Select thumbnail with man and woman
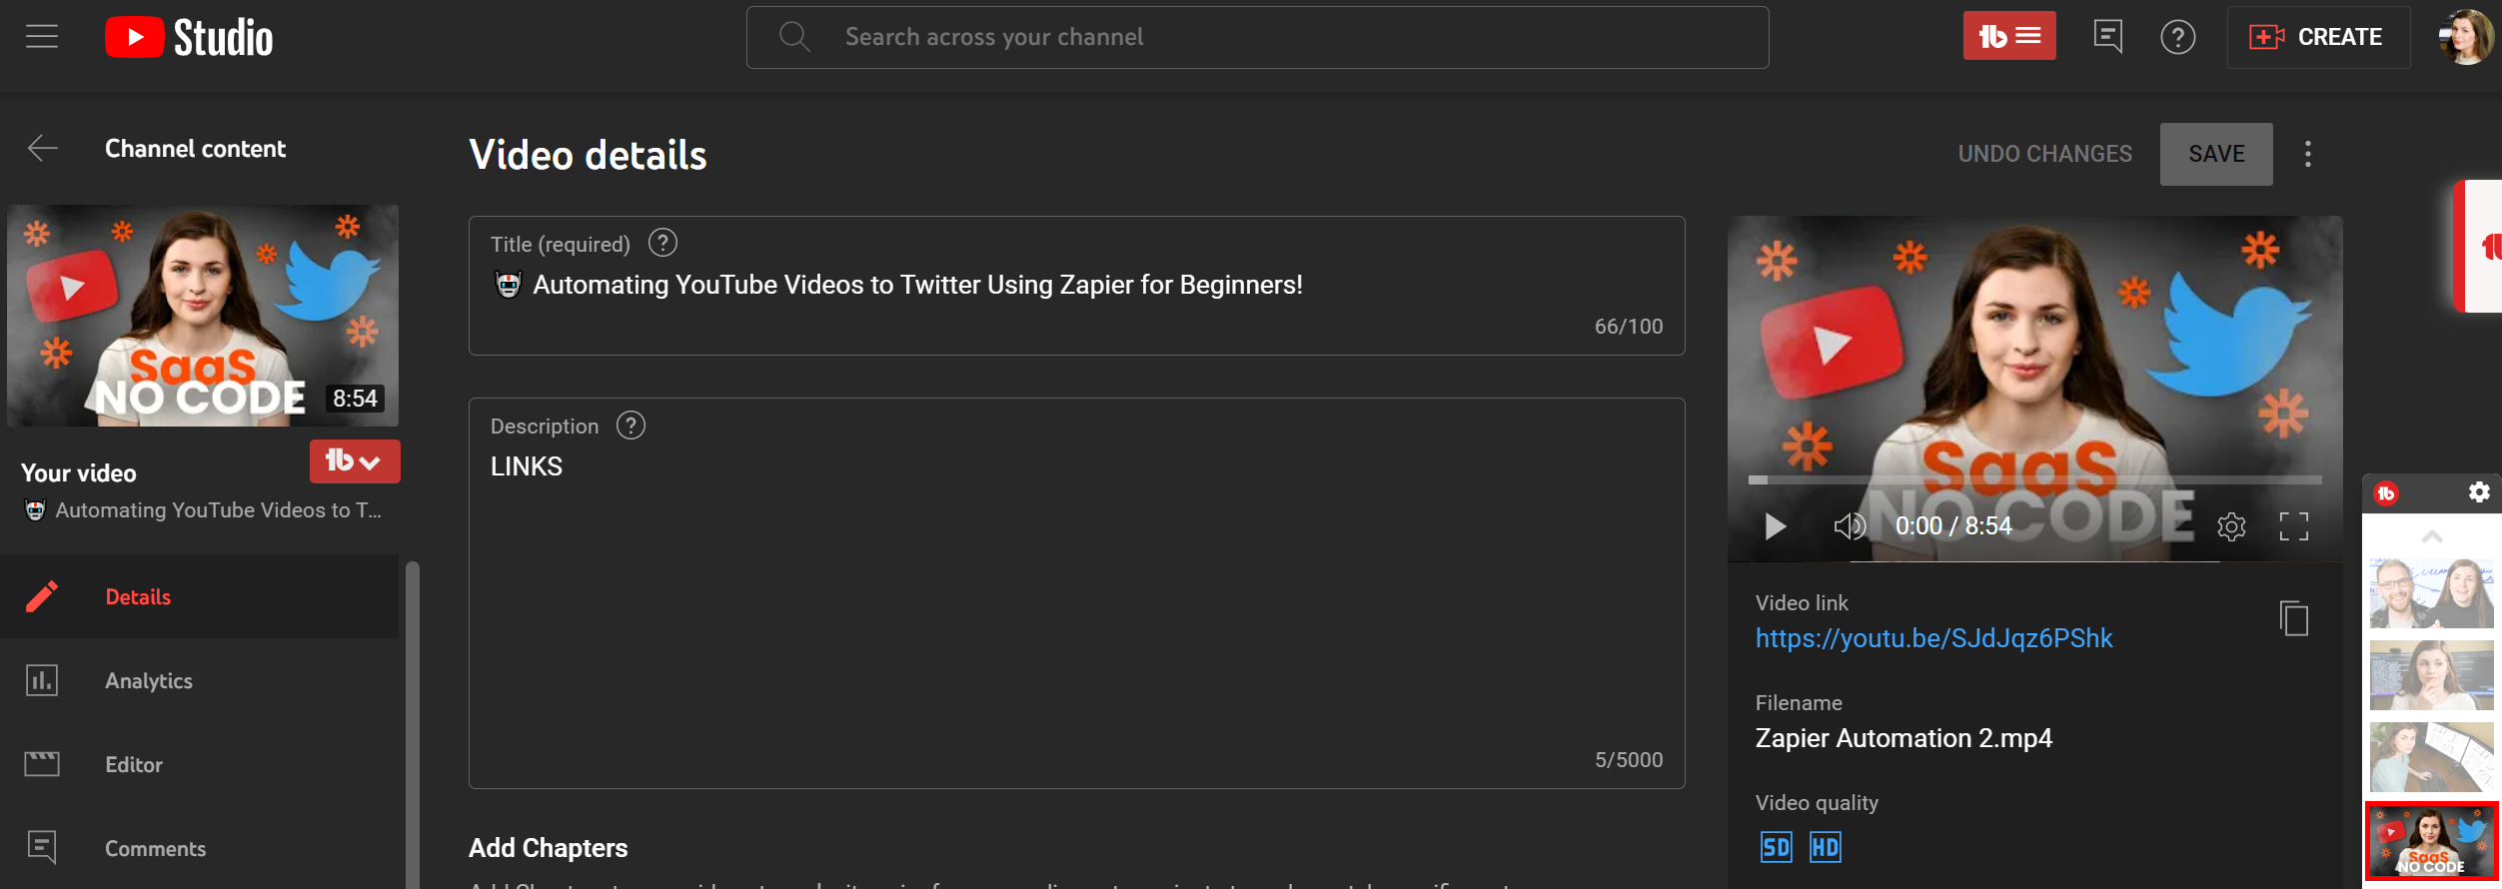This screenshot has width=2502, height=889. tap(2432, 593)
